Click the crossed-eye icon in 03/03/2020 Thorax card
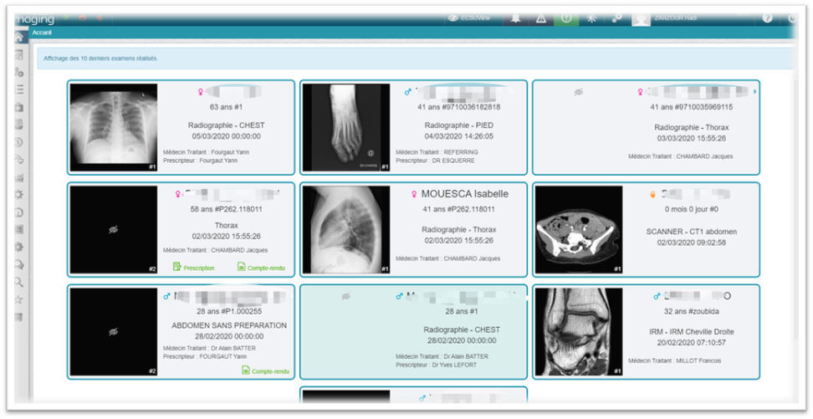This screenshot has width=813, height=419. point(579,92)
